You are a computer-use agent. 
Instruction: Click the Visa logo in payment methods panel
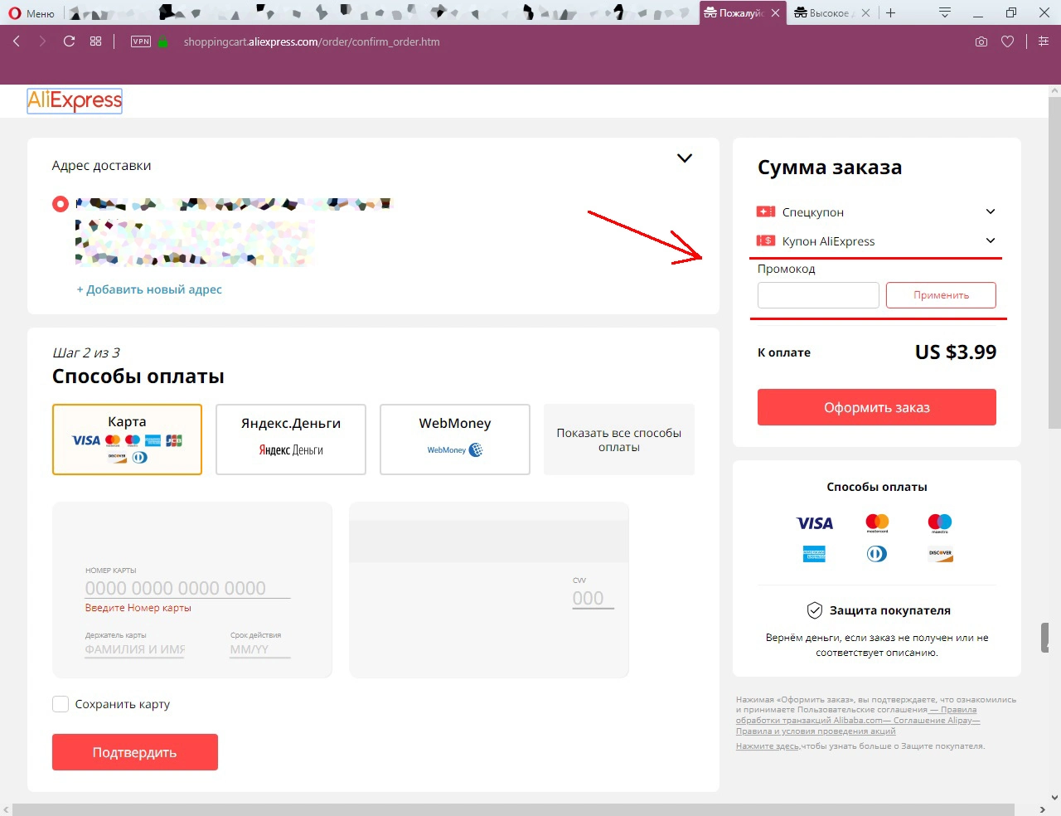click(x=815, y=523)
